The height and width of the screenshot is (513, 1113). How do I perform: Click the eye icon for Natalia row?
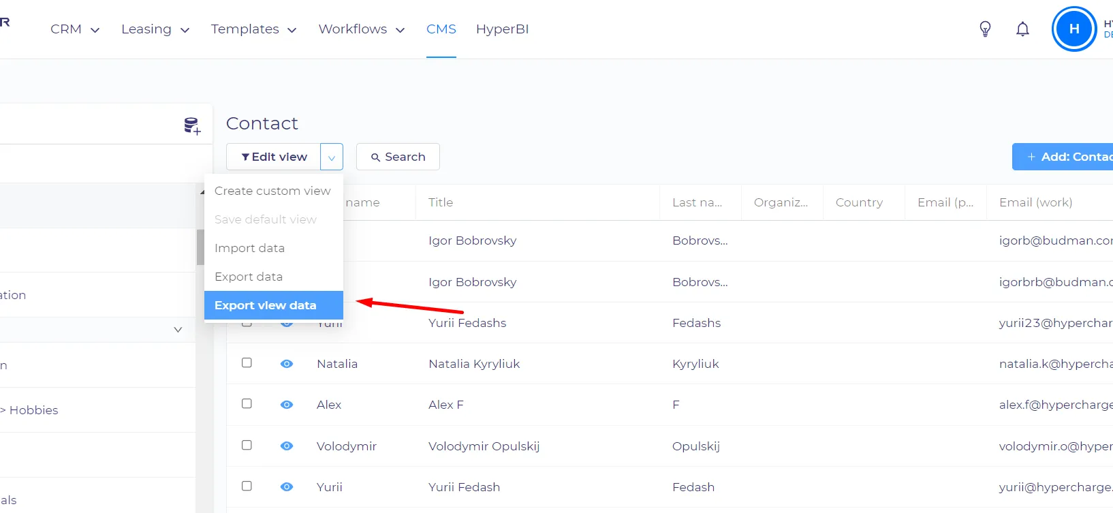(x=287, y=364)
